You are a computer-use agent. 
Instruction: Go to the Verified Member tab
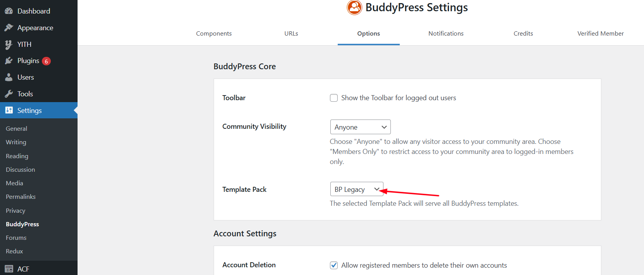tap(601, 34)
